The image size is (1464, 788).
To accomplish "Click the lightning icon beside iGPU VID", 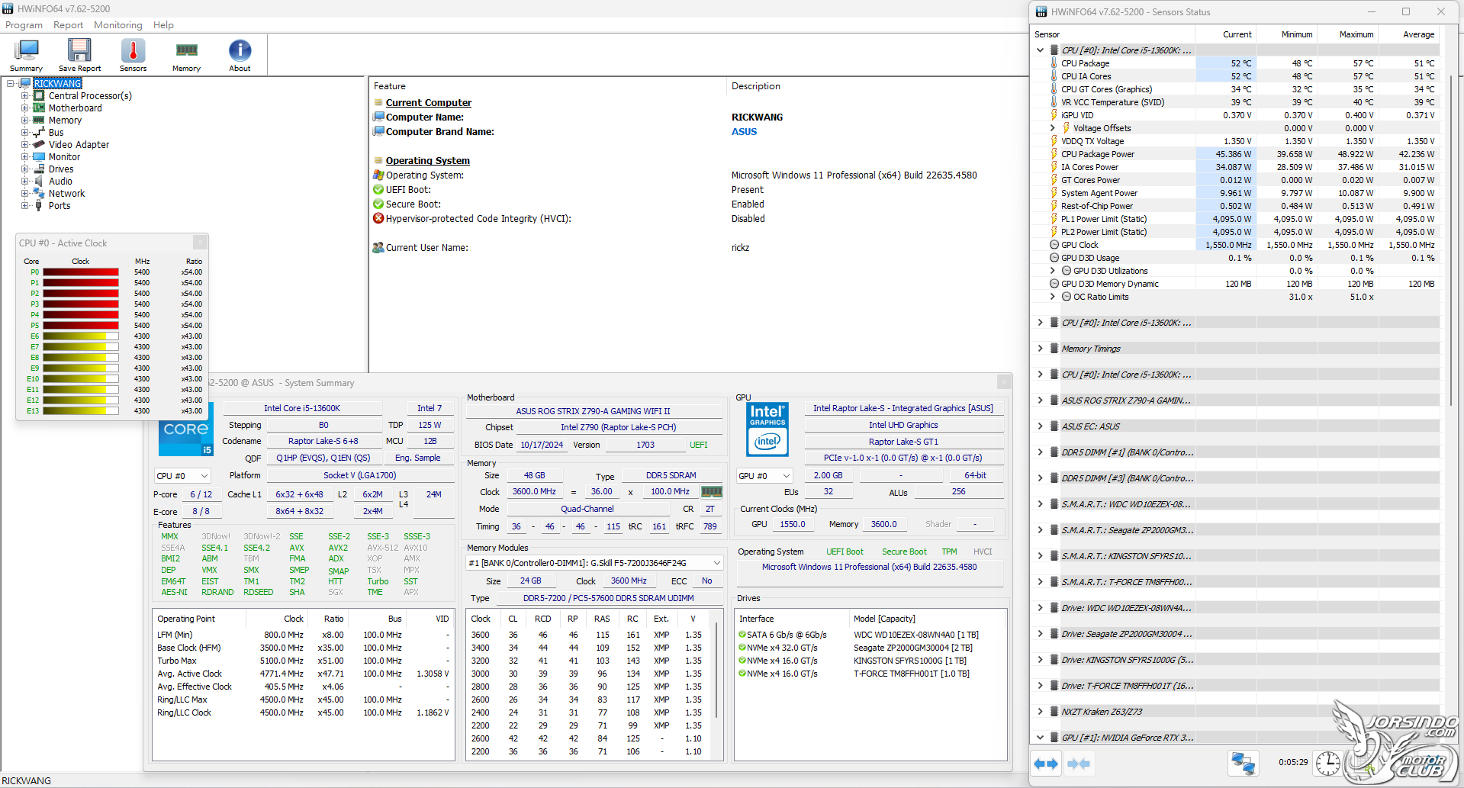I will point(1054,115).
